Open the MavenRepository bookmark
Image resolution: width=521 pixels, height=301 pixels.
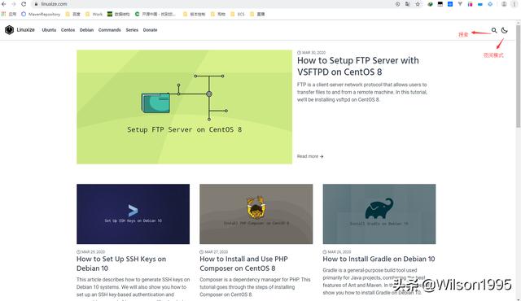[x=41, y=14]
